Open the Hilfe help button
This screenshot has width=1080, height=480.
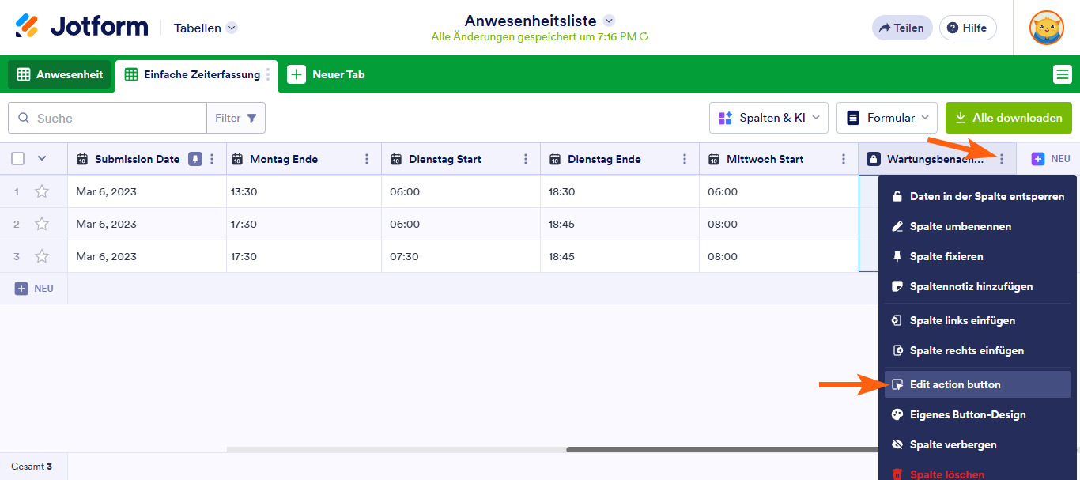[968, 28]
